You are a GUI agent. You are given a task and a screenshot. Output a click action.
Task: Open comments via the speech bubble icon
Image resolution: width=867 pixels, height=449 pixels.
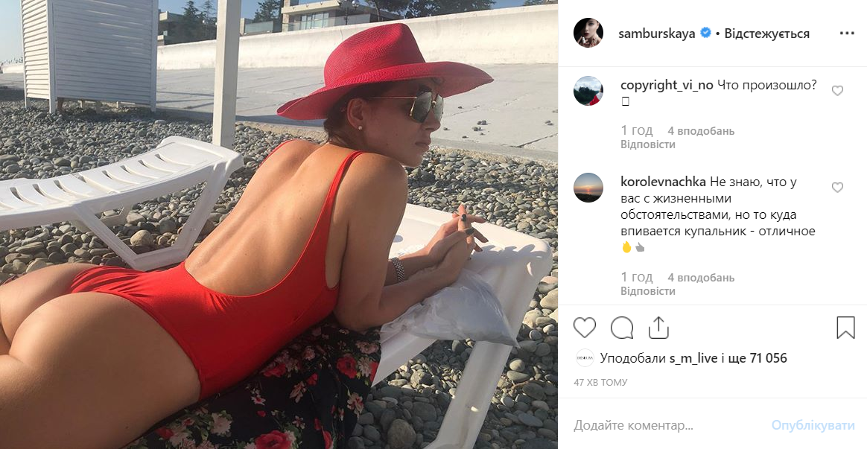(x=622, y=328)
